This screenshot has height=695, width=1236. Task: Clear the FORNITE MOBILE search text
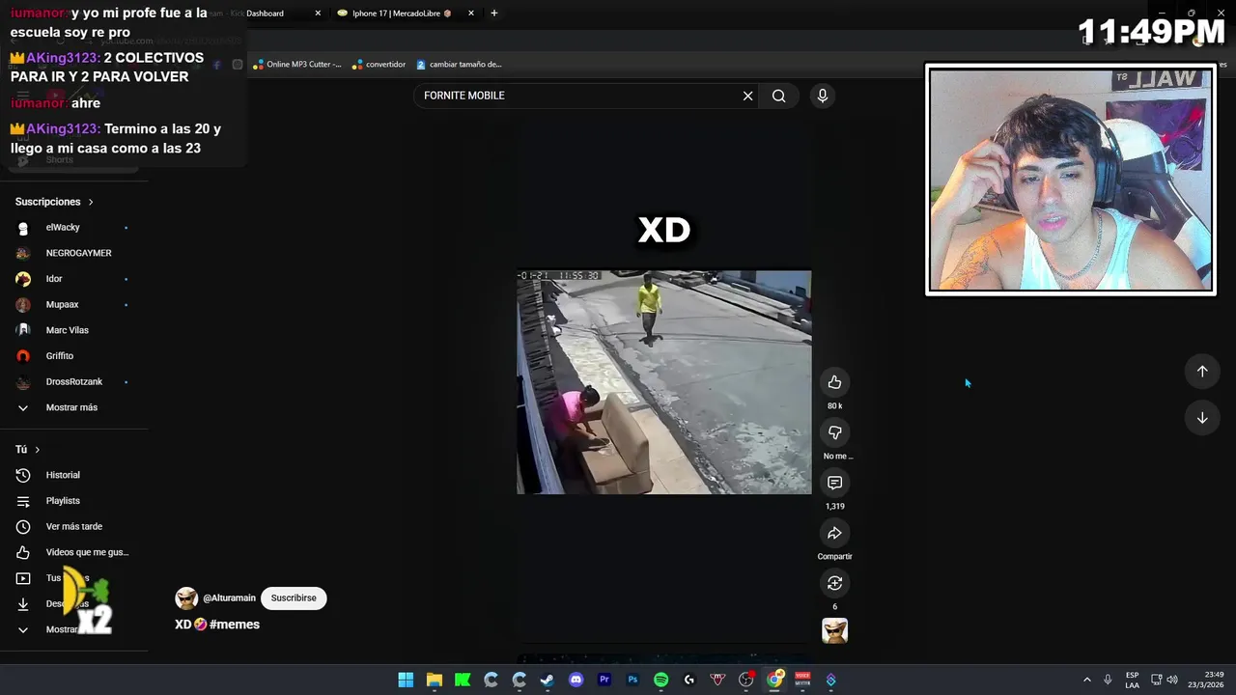click(x=747, y=96)
